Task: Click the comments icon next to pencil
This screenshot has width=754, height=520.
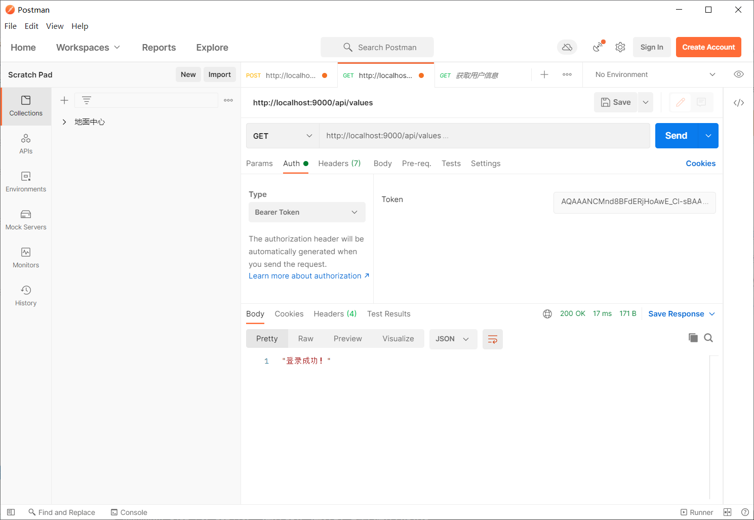Action: tap(701, 102)
